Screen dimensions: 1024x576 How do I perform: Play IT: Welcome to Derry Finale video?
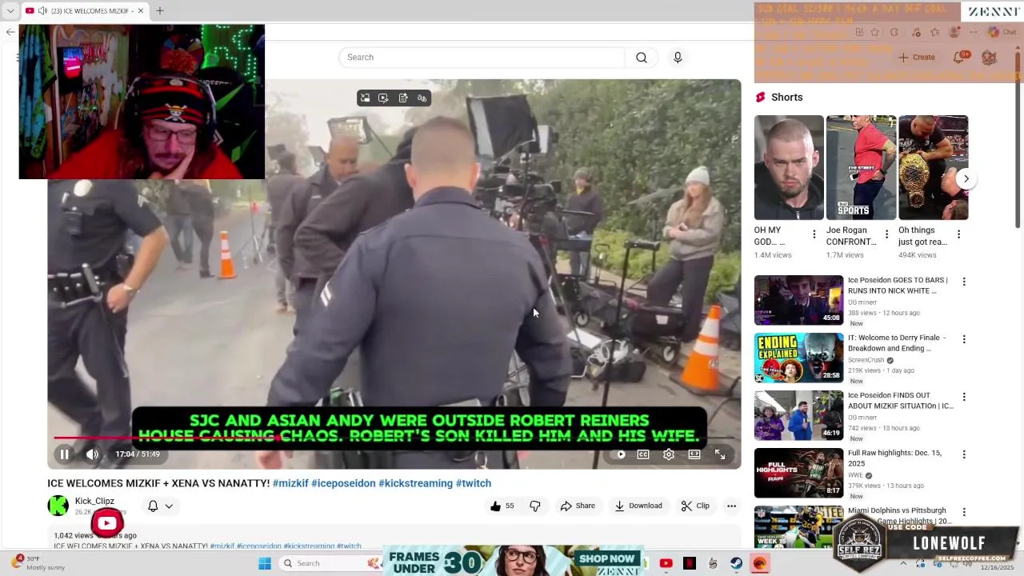tap(798, 358)
